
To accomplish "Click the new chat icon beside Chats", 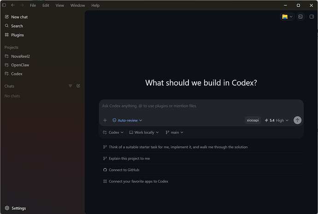I will tap(78, 86).
